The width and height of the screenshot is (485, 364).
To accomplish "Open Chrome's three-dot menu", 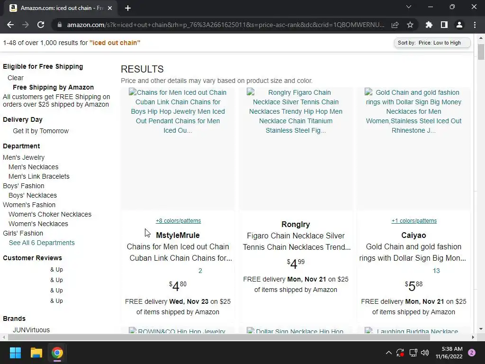I will [475, 25].
